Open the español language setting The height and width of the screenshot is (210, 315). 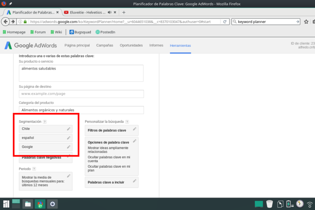(45, 138)
